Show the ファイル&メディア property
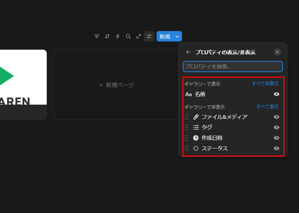 [x=277, y=117]
